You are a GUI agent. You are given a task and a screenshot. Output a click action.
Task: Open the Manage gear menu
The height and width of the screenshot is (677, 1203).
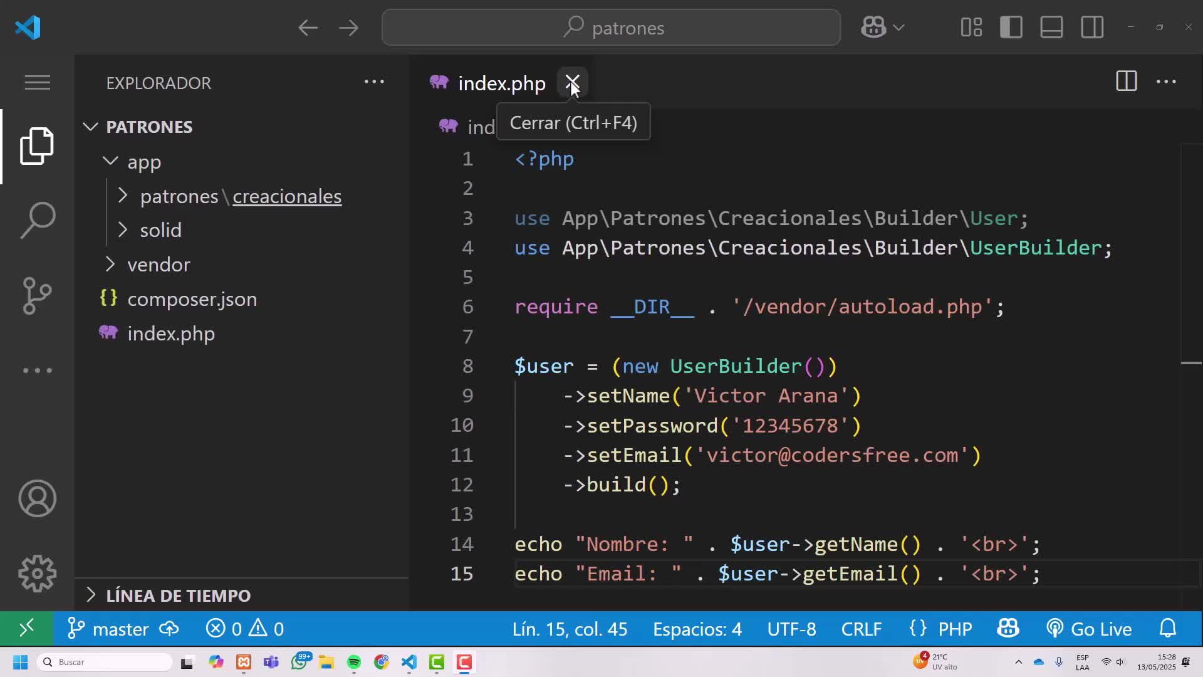click(37, 574)
